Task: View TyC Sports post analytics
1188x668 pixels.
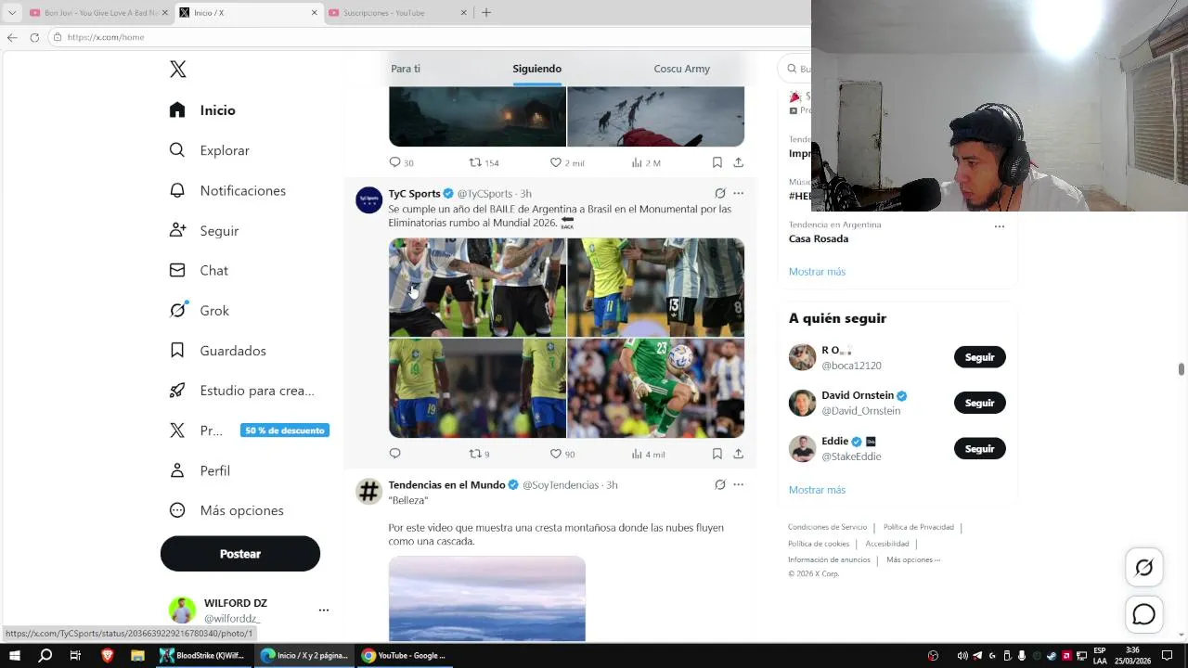Action: click(648, 454)
